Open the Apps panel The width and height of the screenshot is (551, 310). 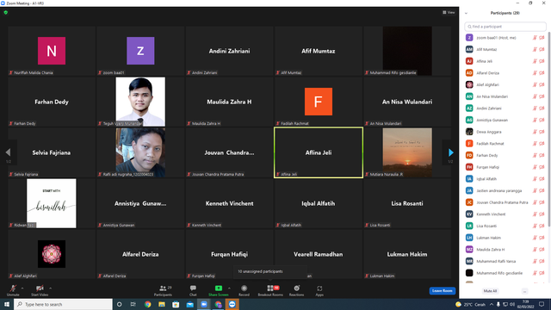(319, 290)
